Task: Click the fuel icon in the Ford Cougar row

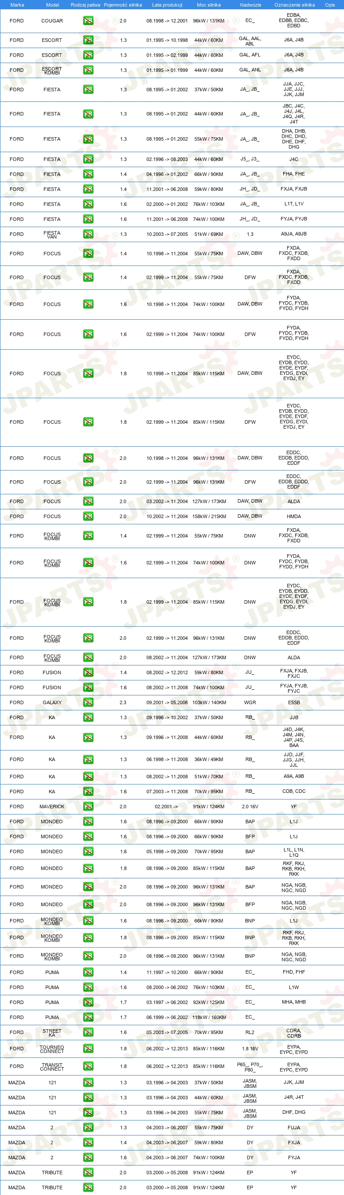Action: 88,20
